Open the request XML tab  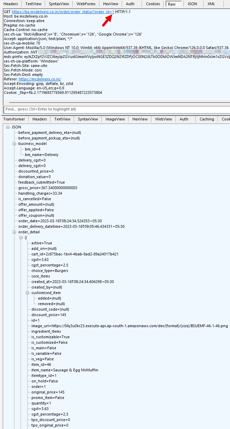pyautogui.click(x=211, y=4)
